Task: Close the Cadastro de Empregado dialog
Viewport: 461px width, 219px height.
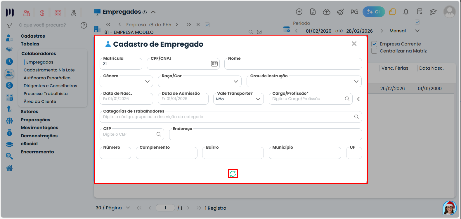Action: click(x=354, y=44)
